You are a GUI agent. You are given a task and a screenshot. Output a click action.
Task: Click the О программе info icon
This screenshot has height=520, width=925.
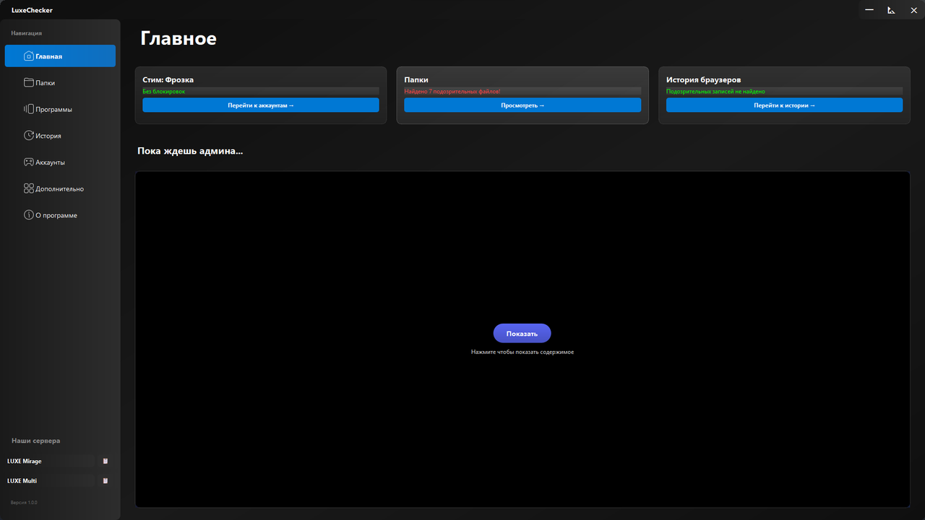click(29, 215)
